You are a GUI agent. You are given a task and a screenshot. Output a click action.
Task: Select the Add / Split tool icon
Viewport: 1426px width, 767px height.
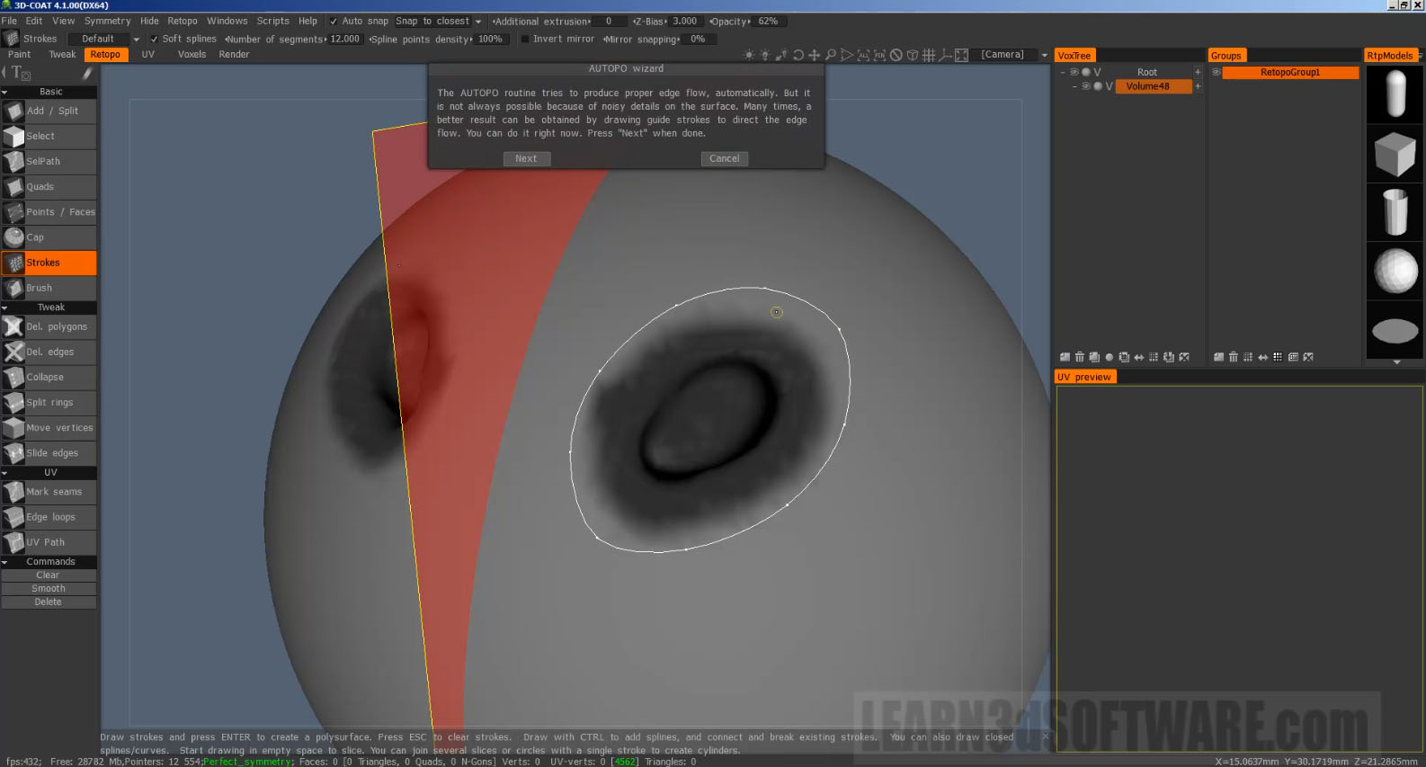click(13, 111)
